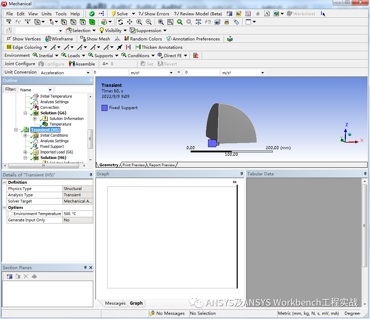Select the Body selection filter icon
The height and width of the screenshot is (319, 370).
[92, 22]
